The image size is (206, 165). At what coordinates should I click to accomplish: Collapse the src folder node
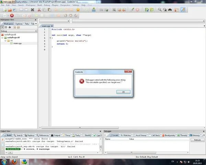[x=5, y=41]
